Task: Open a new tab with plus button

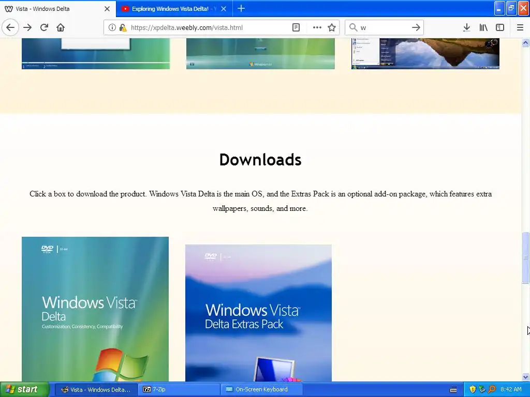Action: (241, 8)
